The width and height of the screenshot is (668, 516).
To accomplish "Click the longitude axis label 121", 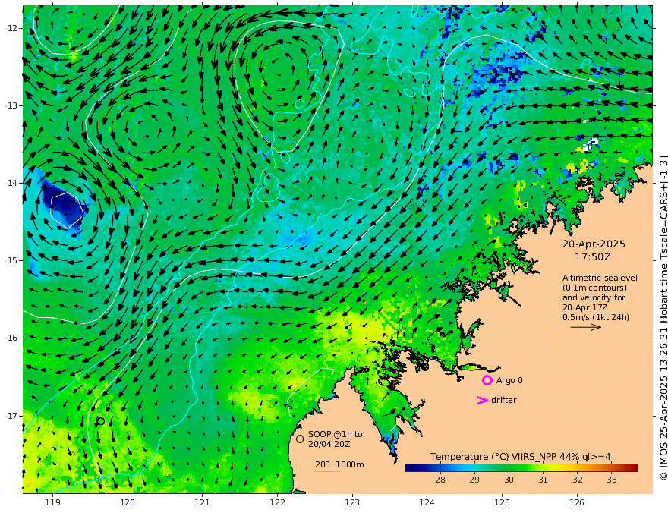I will click(x=203, y=503).
